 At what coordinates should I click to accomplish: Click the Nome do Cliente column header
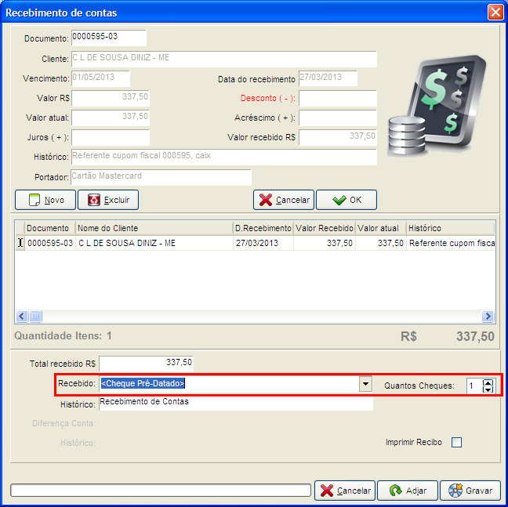point(153,228)
